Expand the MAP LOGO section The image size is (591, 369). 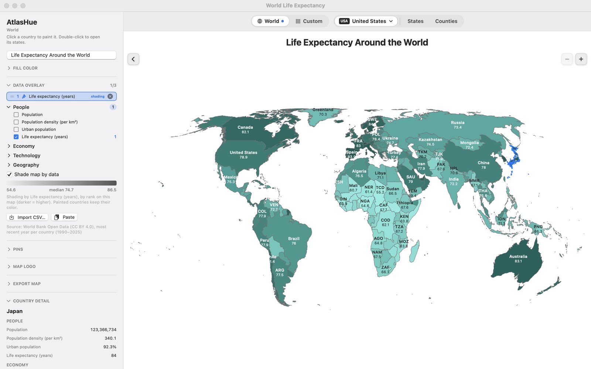coord(21,266)
